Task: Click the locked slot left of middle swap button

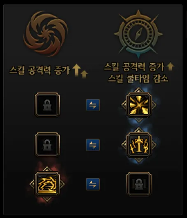Action: pos(47,145)
